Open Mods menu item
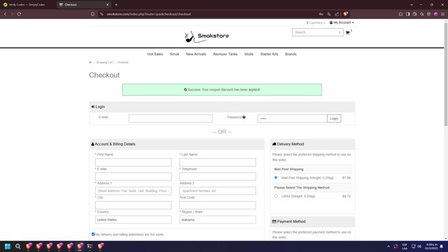Image resolution: width=448 pixels, height=252 pixels. click(x=249, y=54)
